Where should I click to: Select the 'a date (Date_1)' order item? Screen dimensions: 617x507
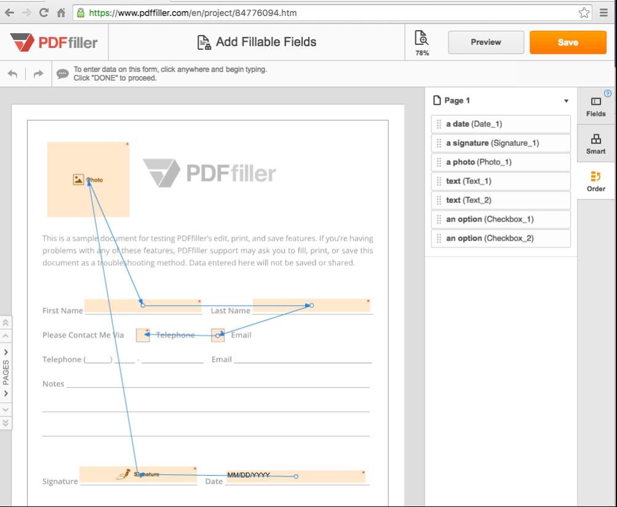coord(501,124)
